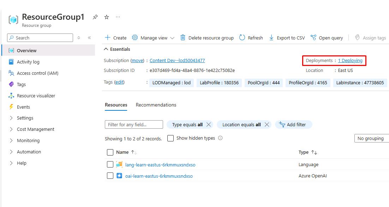Select the Resources tab

pyautogui.click(x=116, y=105)
